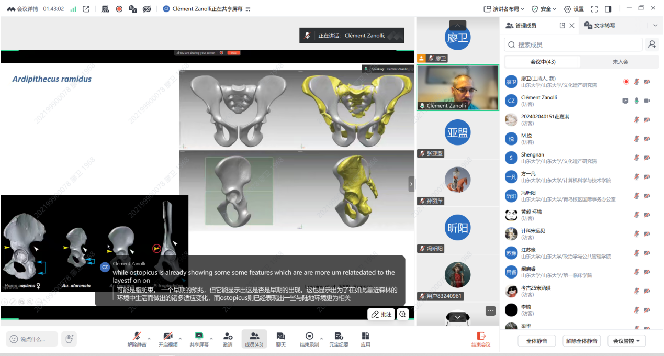664x356 pixels.
Task: Click 结束录制 to stop recording
Action: (309, 339)
